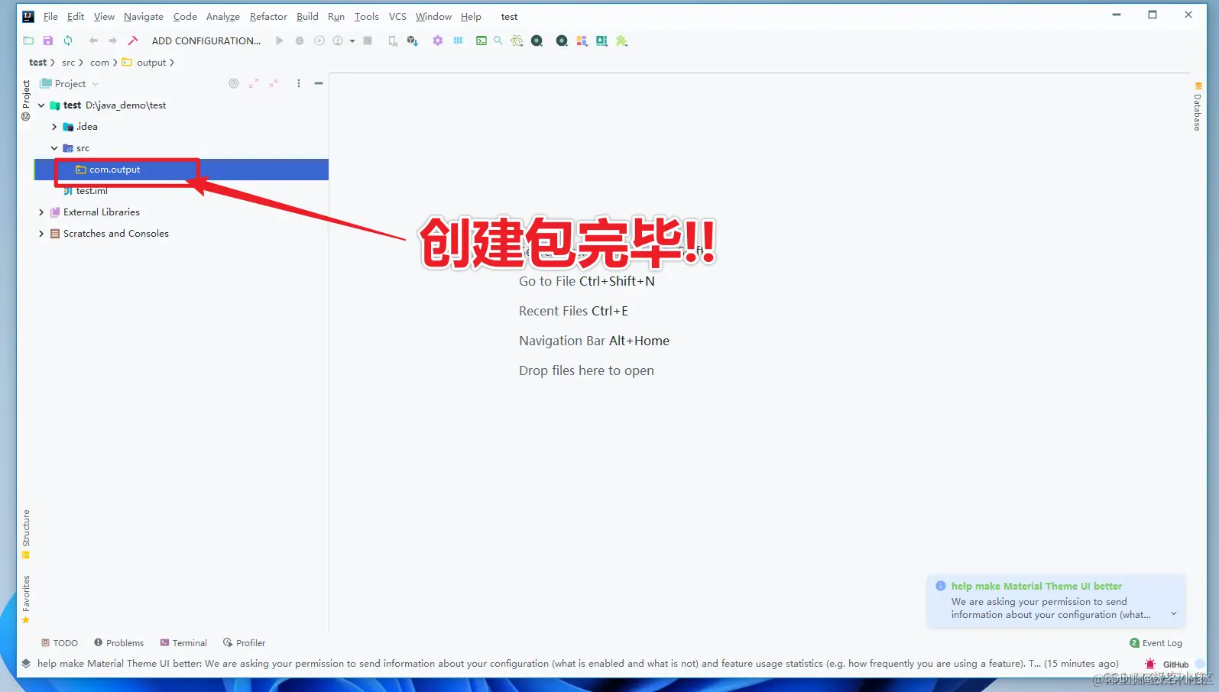Screen dimensions: 1219x692
Task: Collapse the test project root node
Action: pyautogui.click(x=41, y=105)
